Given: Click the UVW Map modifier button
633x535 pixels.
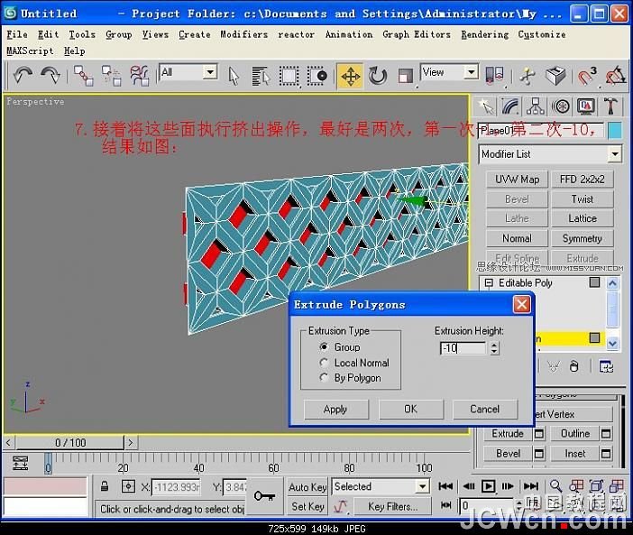Looking at the screenshot, I should point(518,180).
